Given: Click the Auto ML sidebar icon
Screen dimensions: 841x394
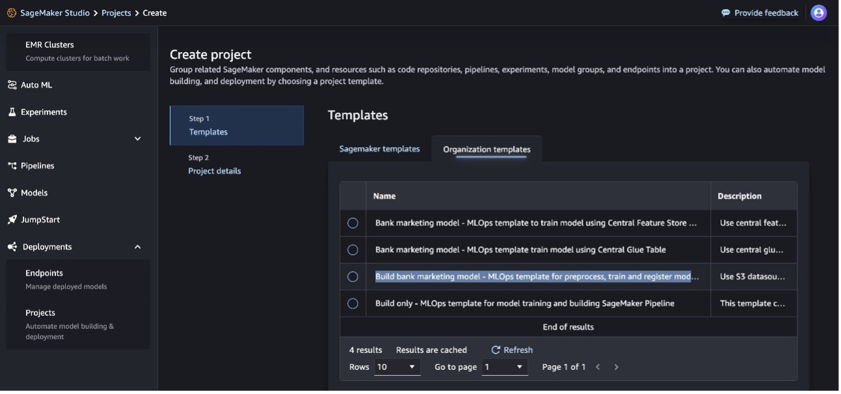Looking at the screenshot, I should (12, 85).
